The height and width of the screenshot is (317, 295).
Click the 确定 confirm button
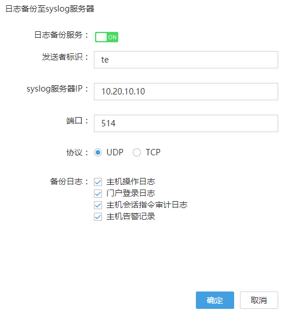(x=215, y=300)
